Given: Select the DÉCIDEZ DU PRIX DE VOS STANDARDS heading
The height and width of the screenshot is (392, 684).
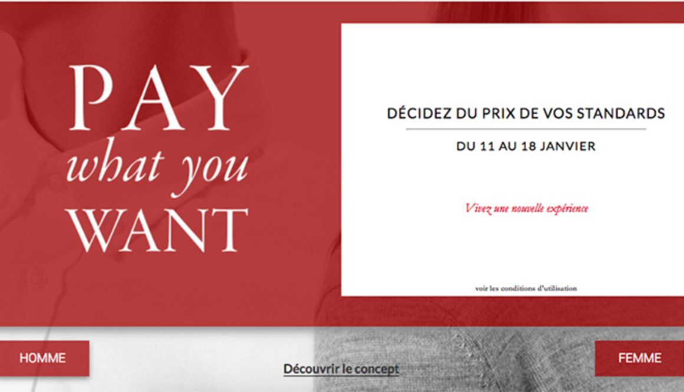Looking at the screenshot, I should click(x=525, y=113).
